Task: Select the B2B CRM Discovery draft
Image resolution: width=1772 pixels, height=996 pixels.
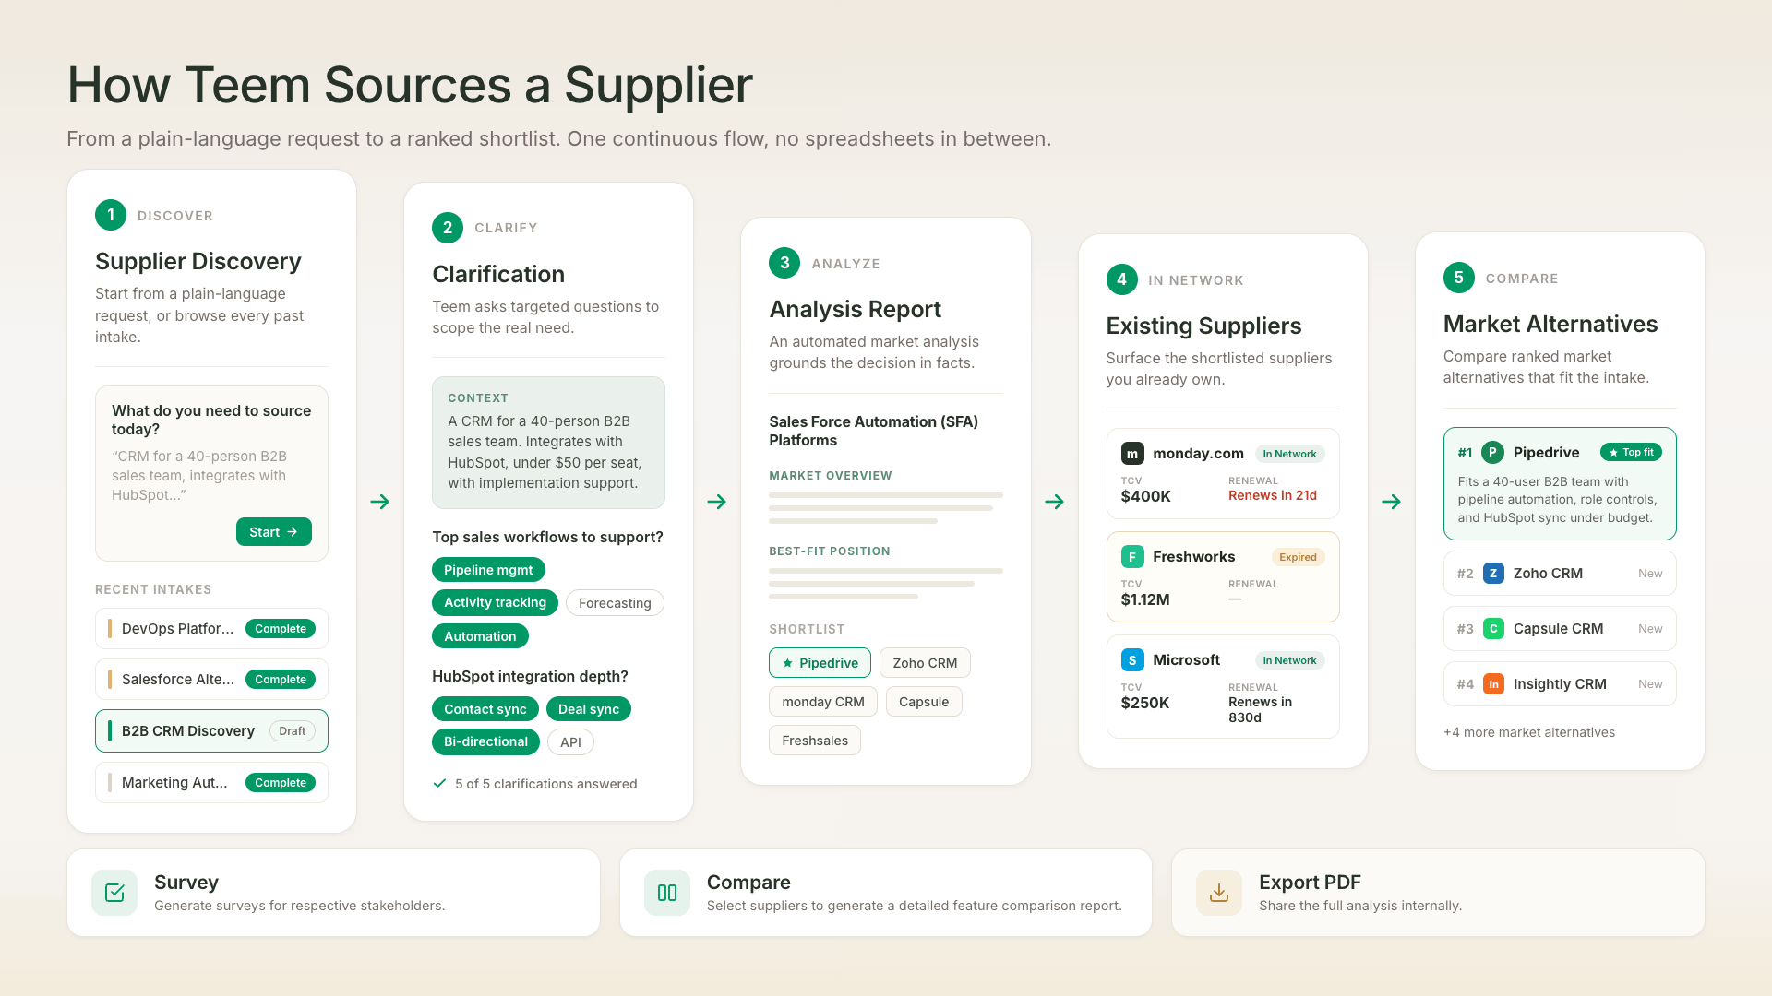Action: click(x=211, y=731)
